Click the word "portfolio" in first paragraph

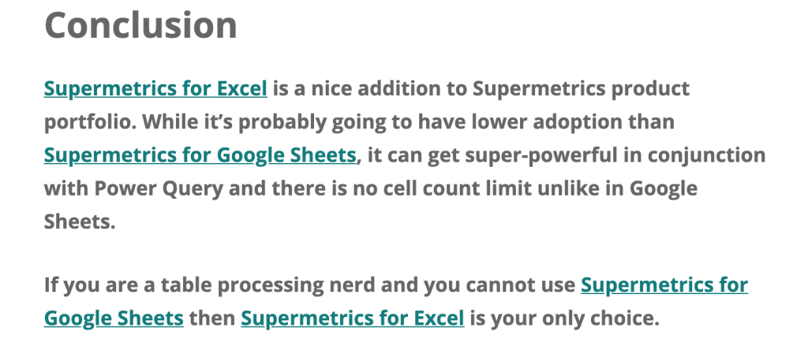90,122
